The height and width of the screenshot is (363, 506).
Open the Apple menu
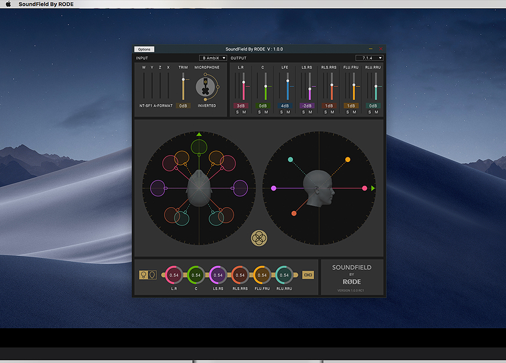pyautogui.click(x=8, y=4)
